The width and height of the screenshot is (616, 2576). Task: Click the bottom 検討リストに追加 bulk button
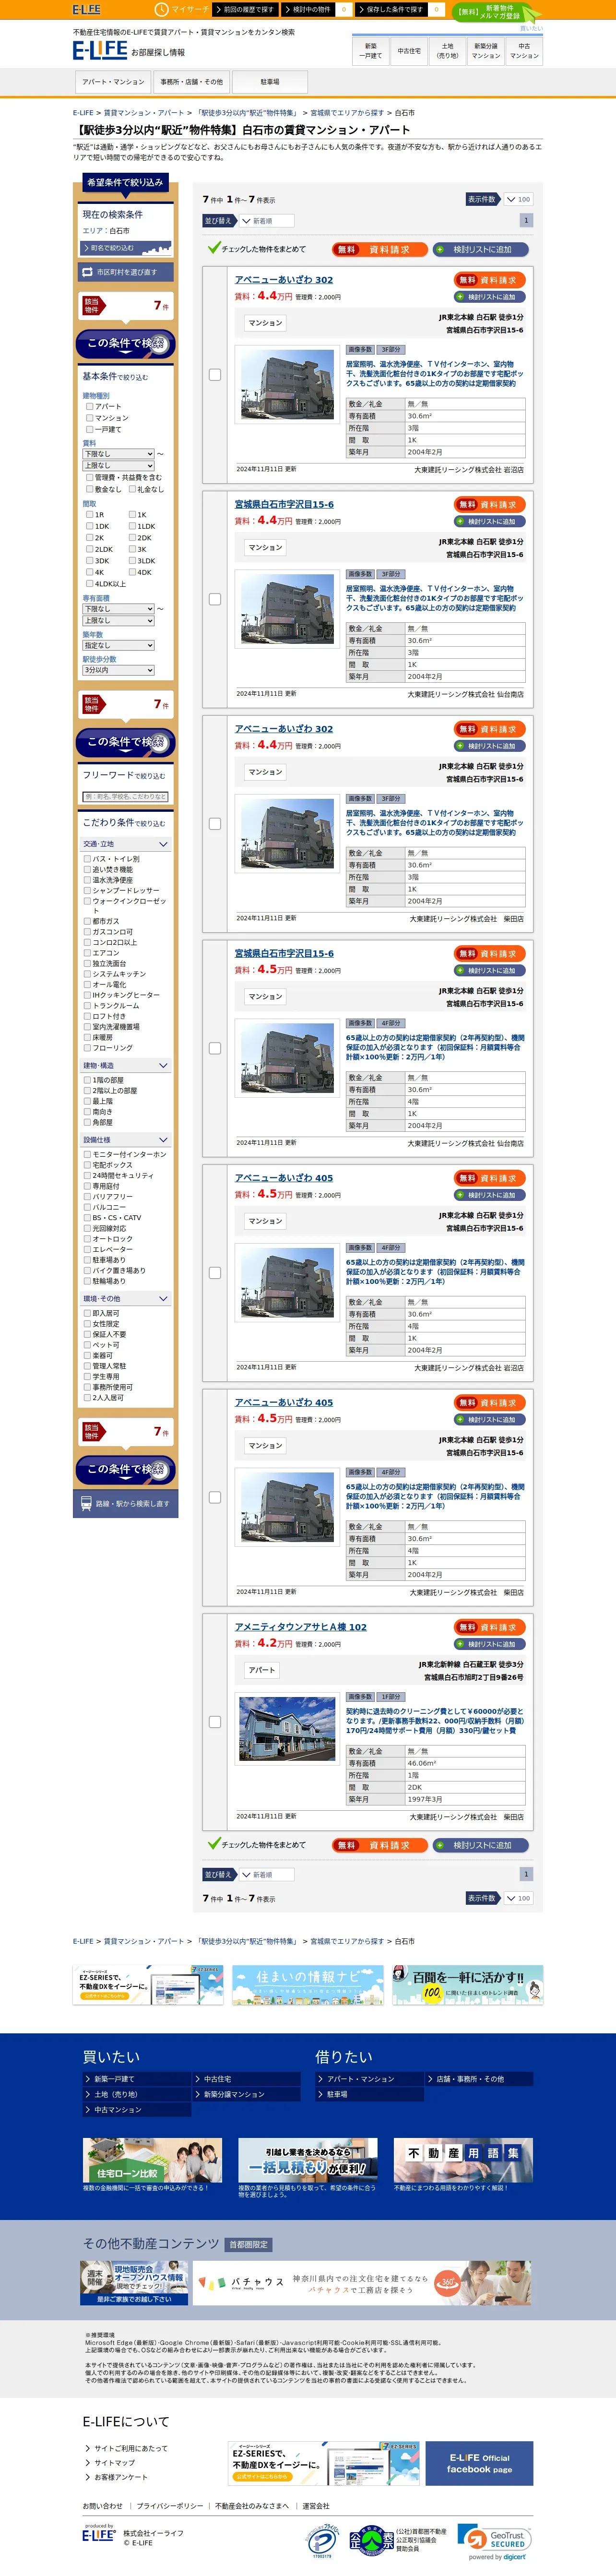coord(481,1845)
